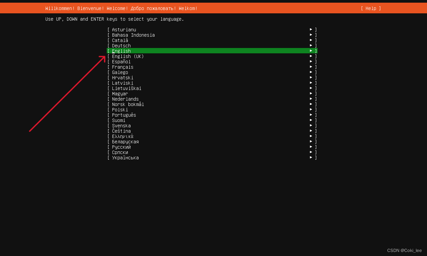
Task: Select the Nederlands language entry
Action: pos(125,99)
